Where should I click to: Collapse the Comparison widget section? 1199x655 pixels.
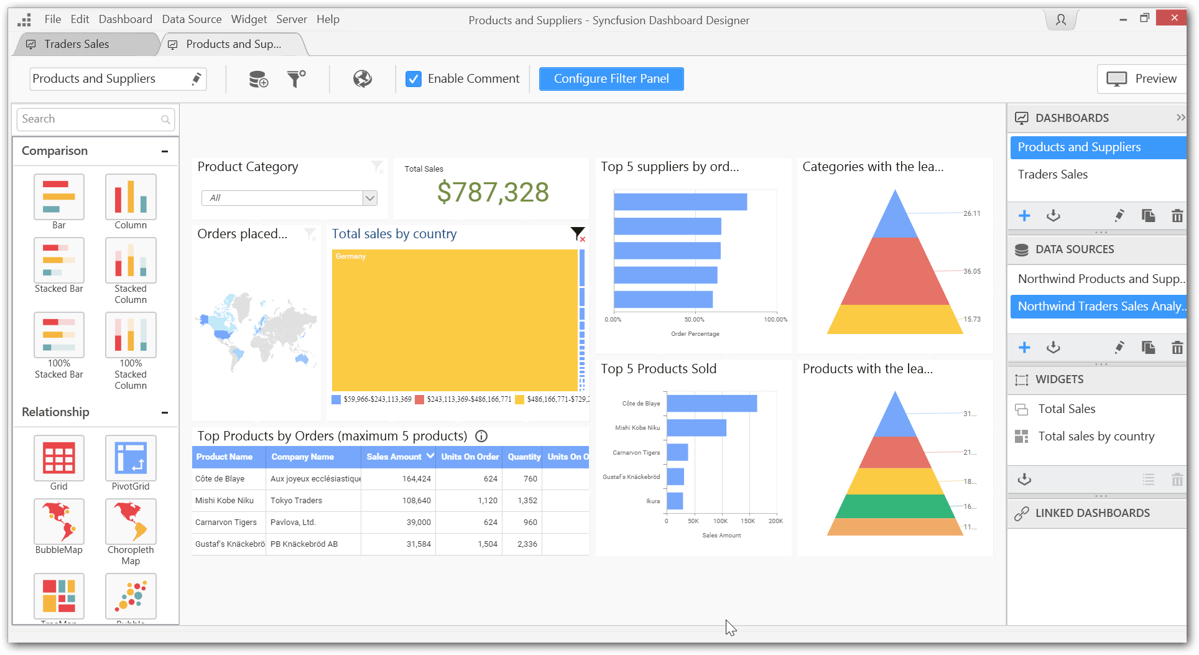pos(165,151)
